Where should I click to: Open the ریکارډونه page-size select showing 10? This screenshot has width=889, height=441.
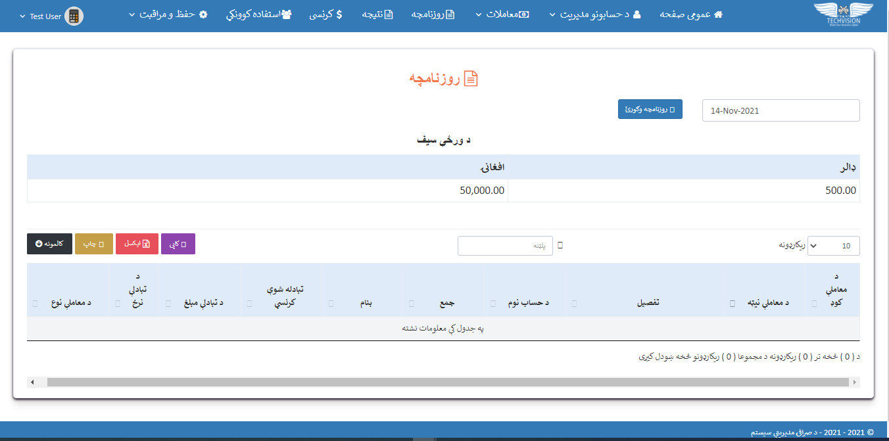click(x=833, y=246)
